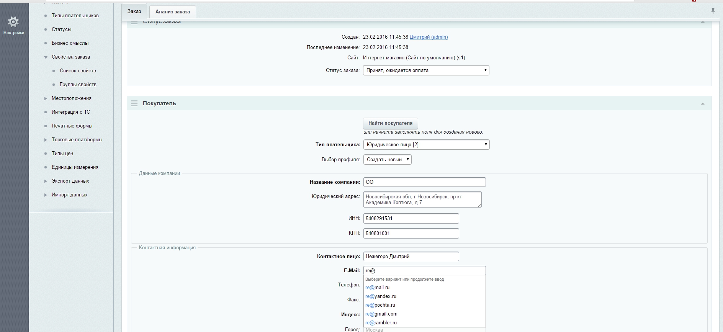The width and height of the screenshot is (723, 332).
Task: Switch to the Заказ tab
Action: tap(134, 11)
